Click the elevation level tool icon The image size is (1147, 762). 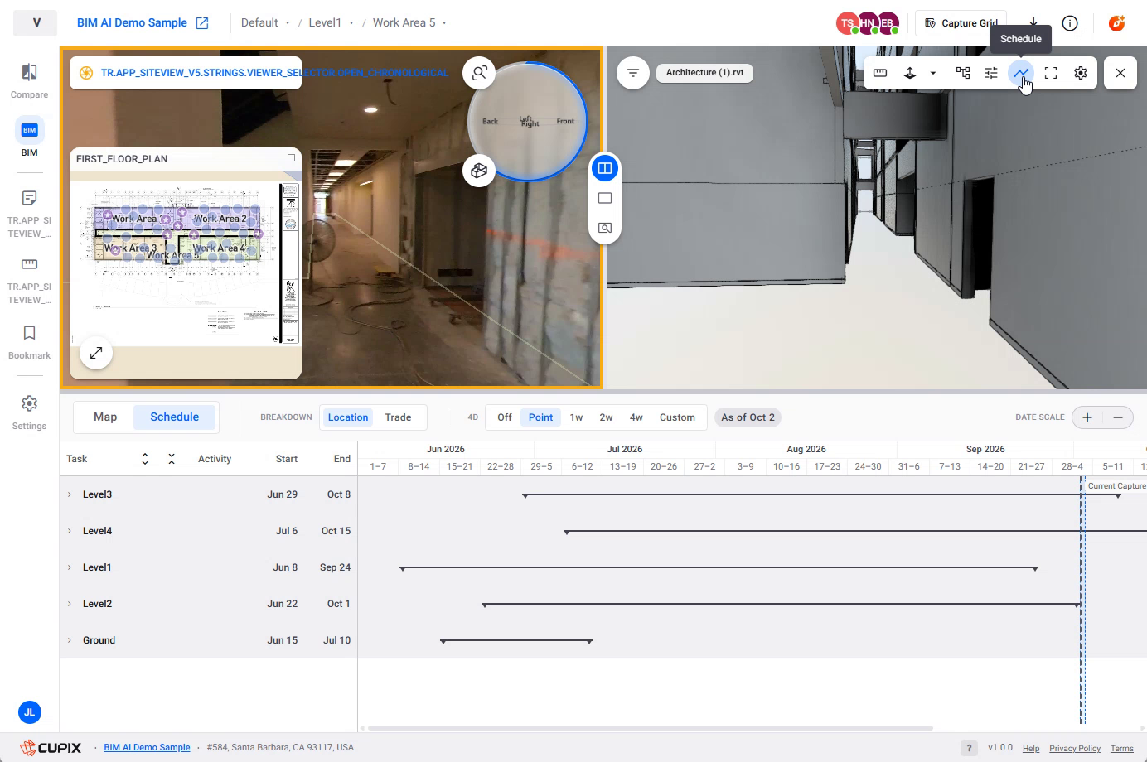[x=910, y=73]
